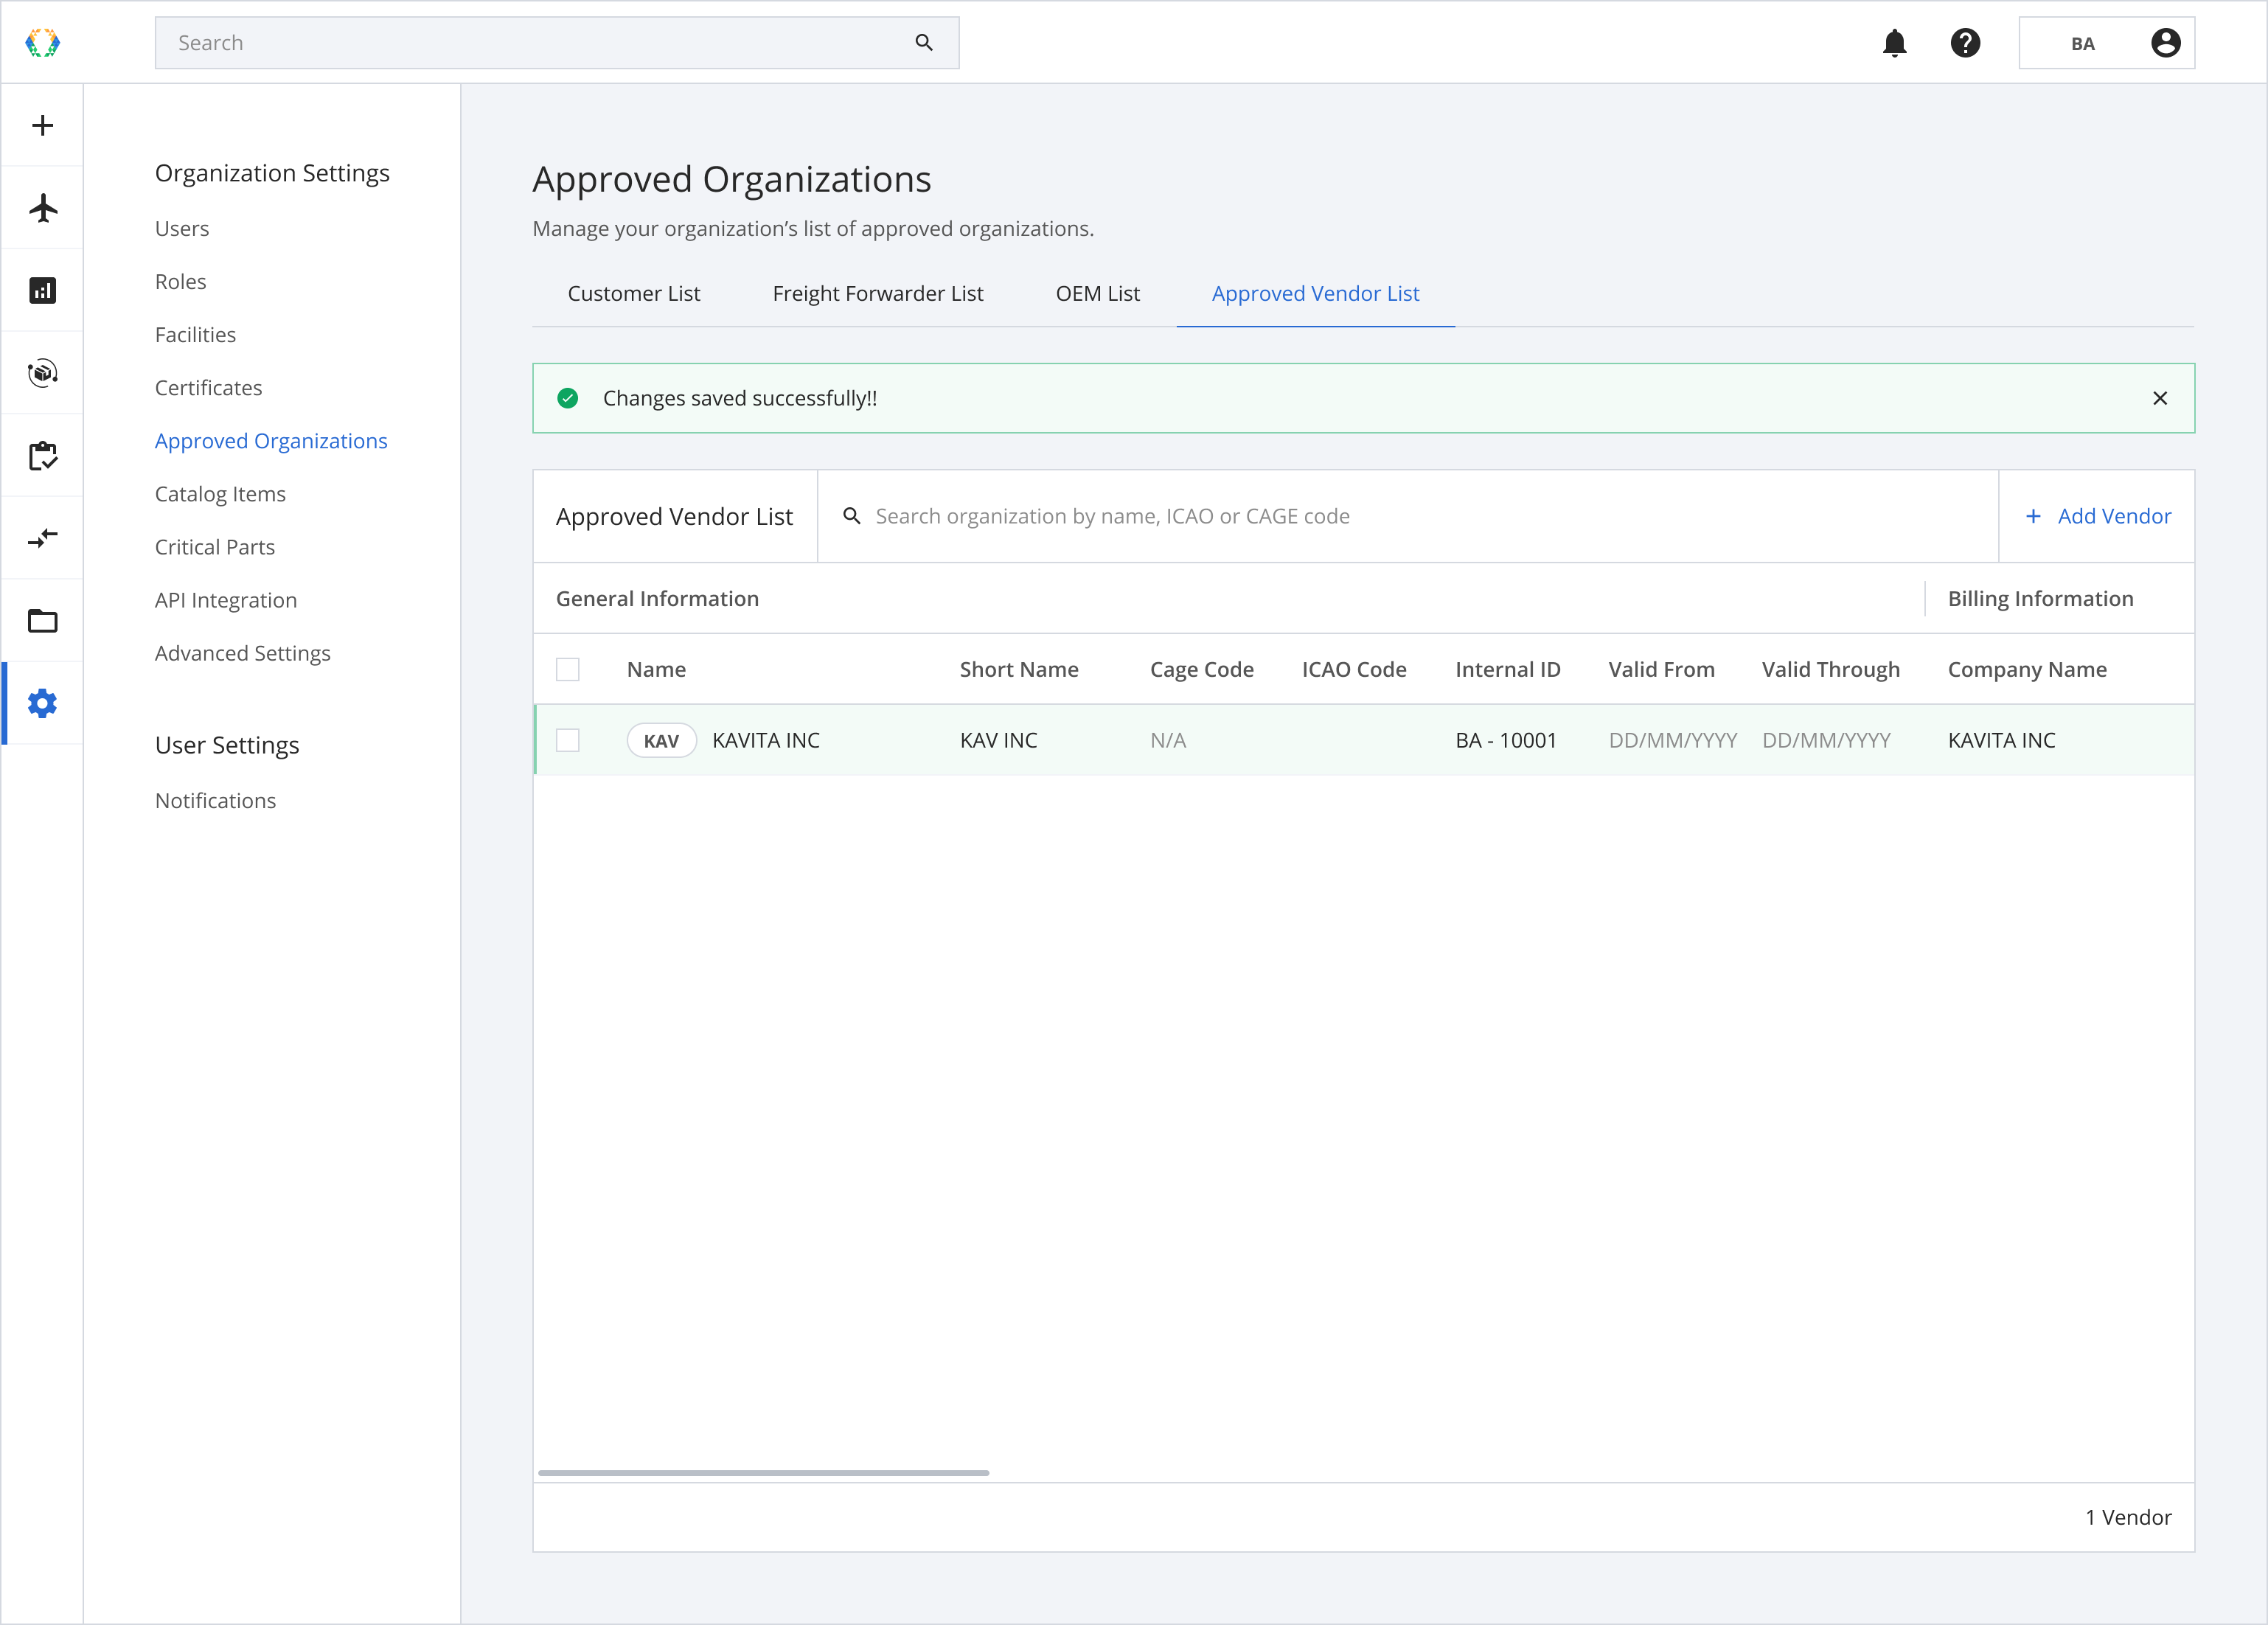Click the 1 Vendor count label

2128,1518
